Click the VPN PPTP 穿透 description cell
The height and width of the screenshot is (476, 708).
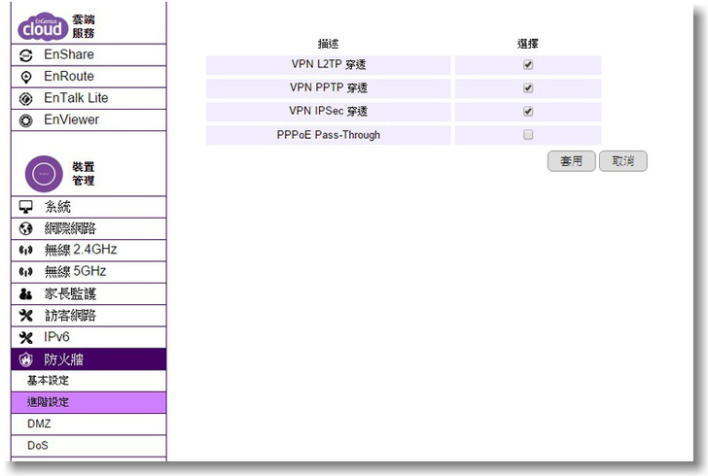(329, 88)
